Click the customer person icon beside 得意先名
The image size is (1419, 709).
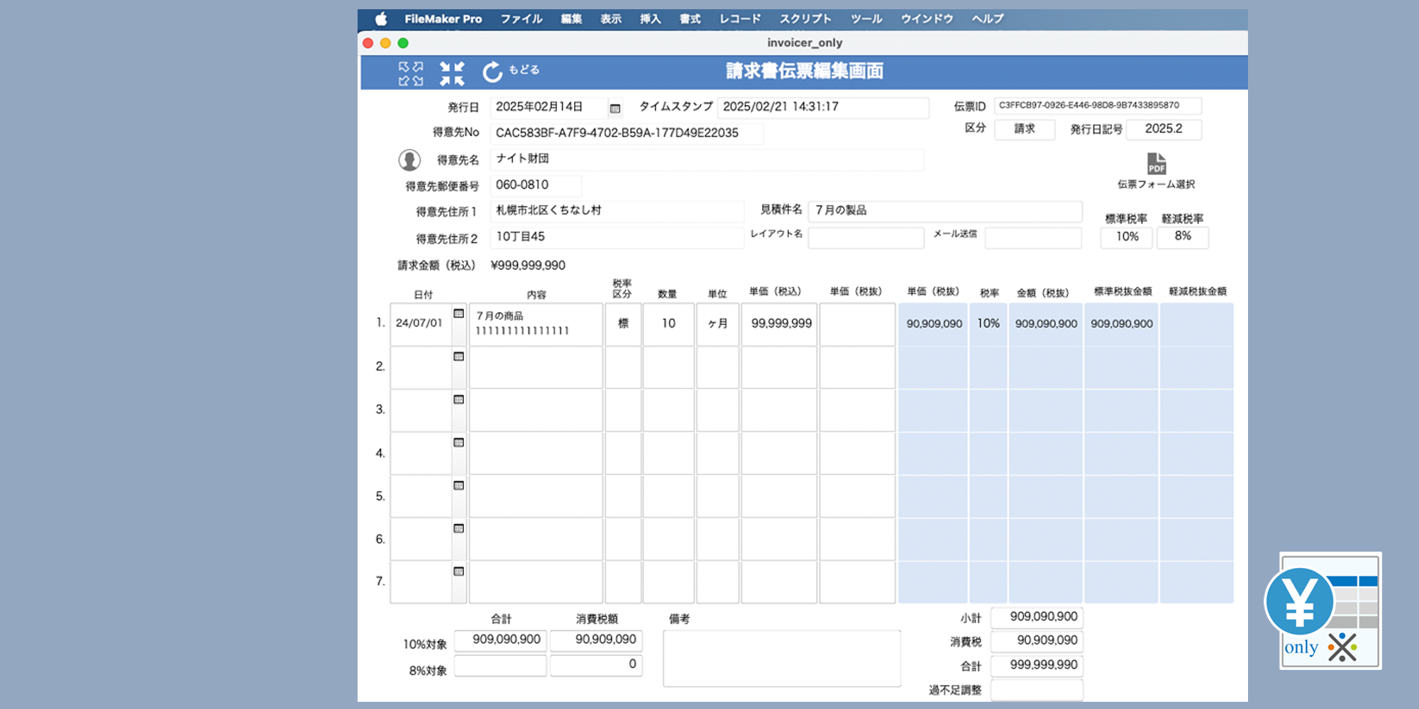pyautogui.click(x=409, y=160)
